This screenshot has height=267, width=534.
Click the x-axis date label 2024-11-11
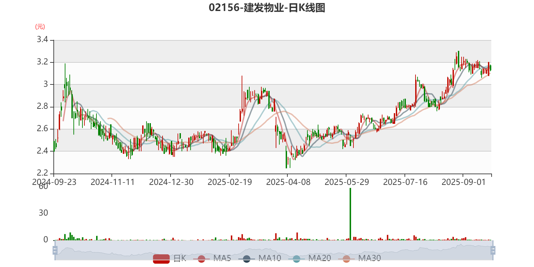pyautogui.click(x=112, y=182)
